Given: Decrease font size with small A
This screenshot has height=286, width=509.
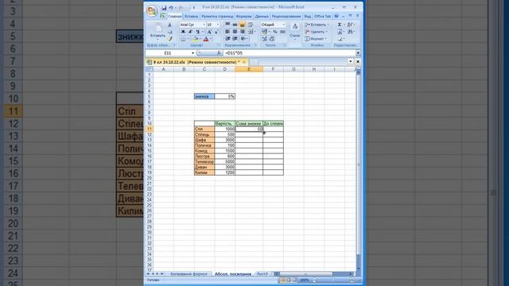Looking at the screenshot, I should coord(216,32).
